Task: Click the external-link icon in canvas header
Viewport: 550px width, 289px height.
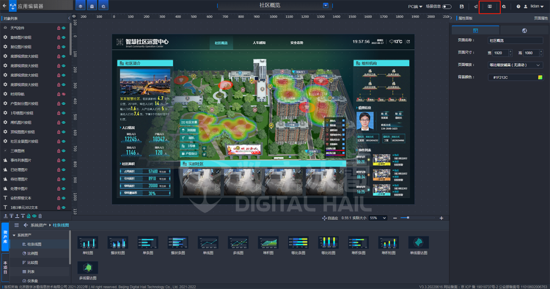Action: click(x=408, y=42)
